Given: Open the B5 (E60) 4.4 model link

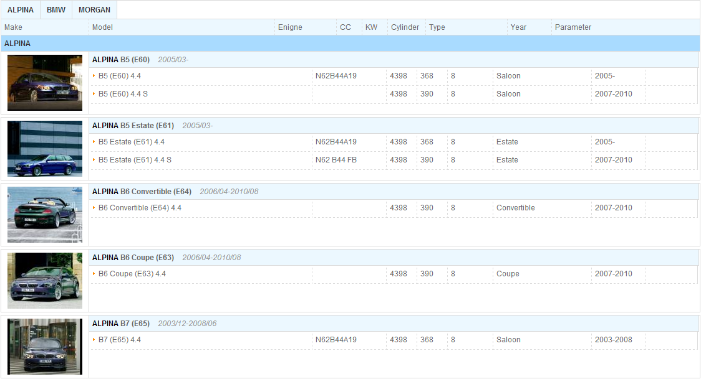Looking at the screenshot, I should [120, 76].
